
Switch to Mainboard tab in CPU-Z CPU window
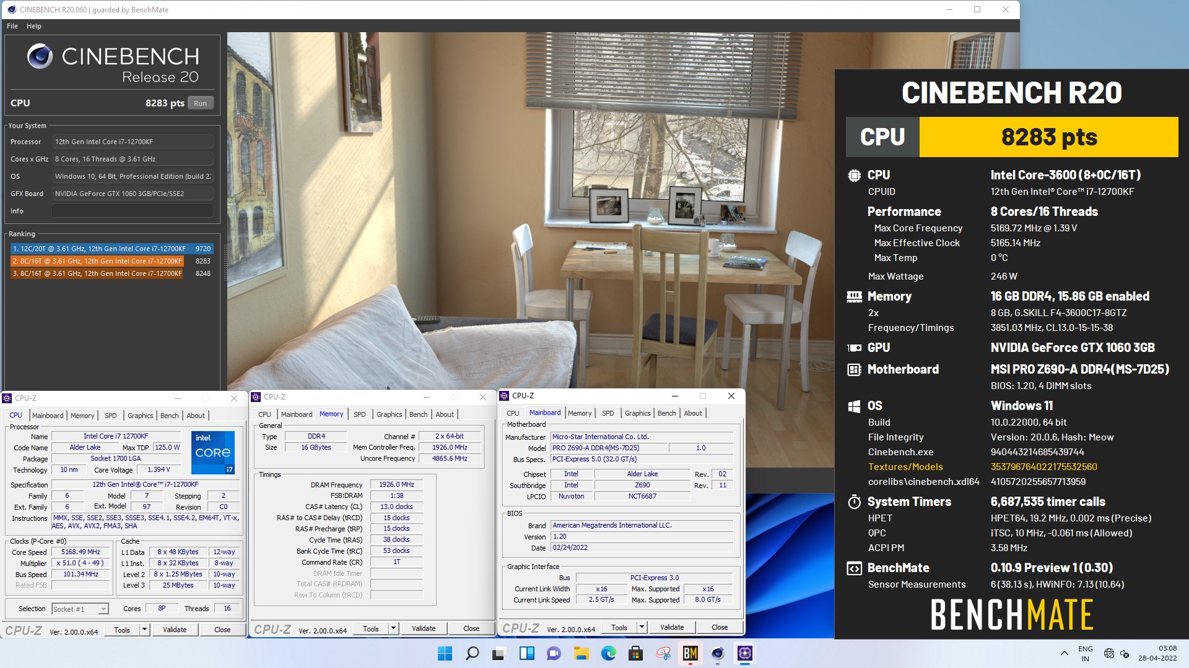point(48,416)
